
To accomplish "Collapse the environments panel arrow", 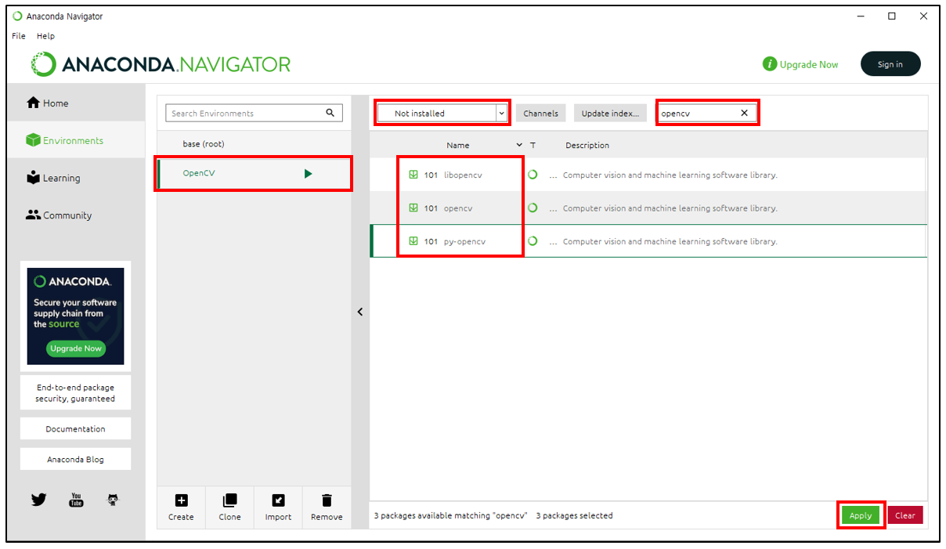I will [360, 312].
